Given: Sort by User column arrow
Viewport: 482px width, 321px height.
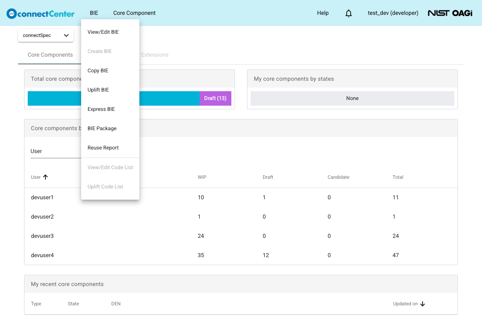Looking at the screenshot, I should tap(45, 177).
